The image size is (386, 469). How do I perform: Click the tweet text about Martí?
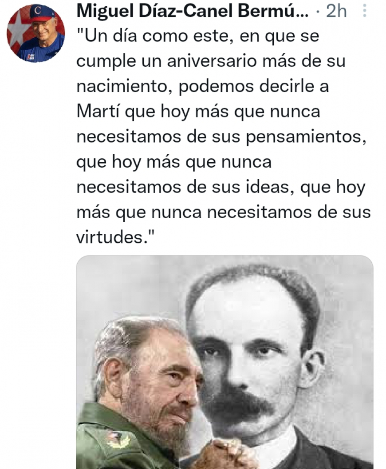[224, 136]
